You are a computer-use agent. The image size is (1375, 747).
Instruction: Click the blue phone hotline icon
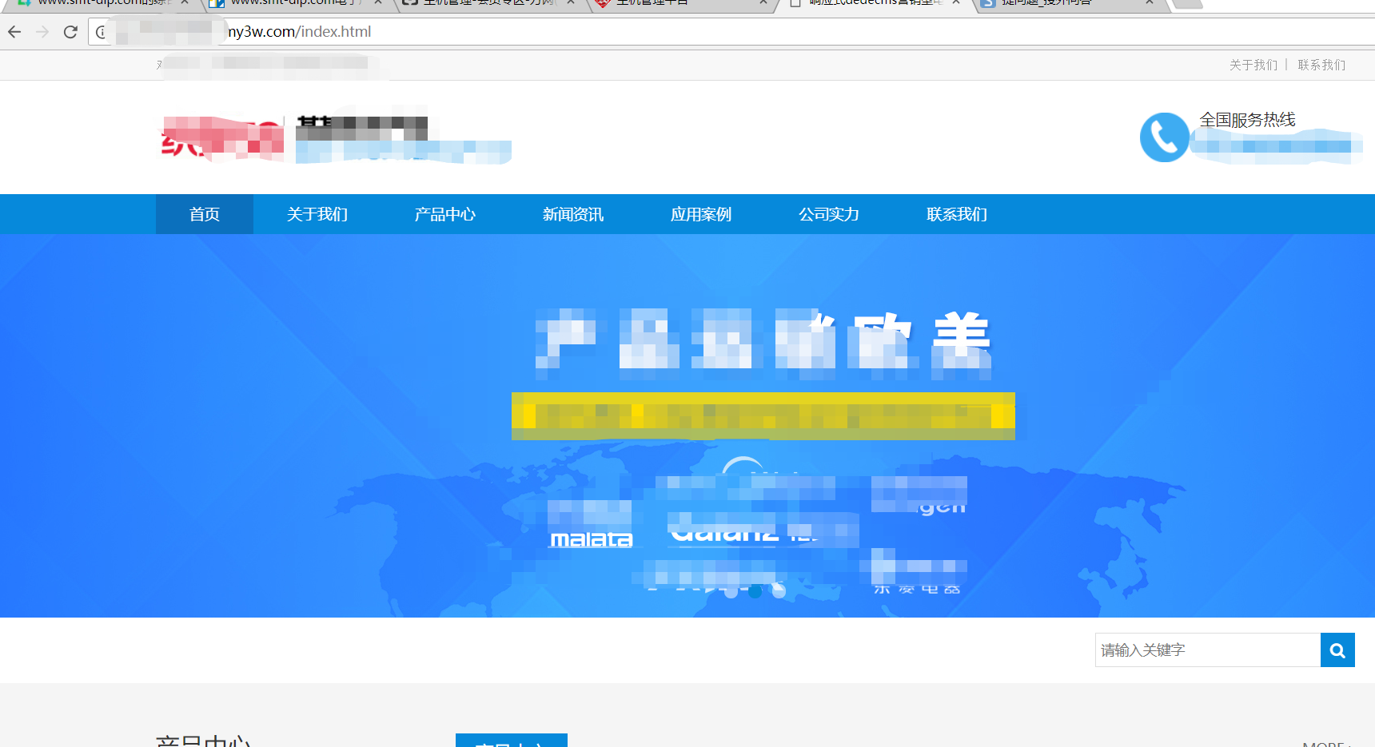click(1164, 137)
